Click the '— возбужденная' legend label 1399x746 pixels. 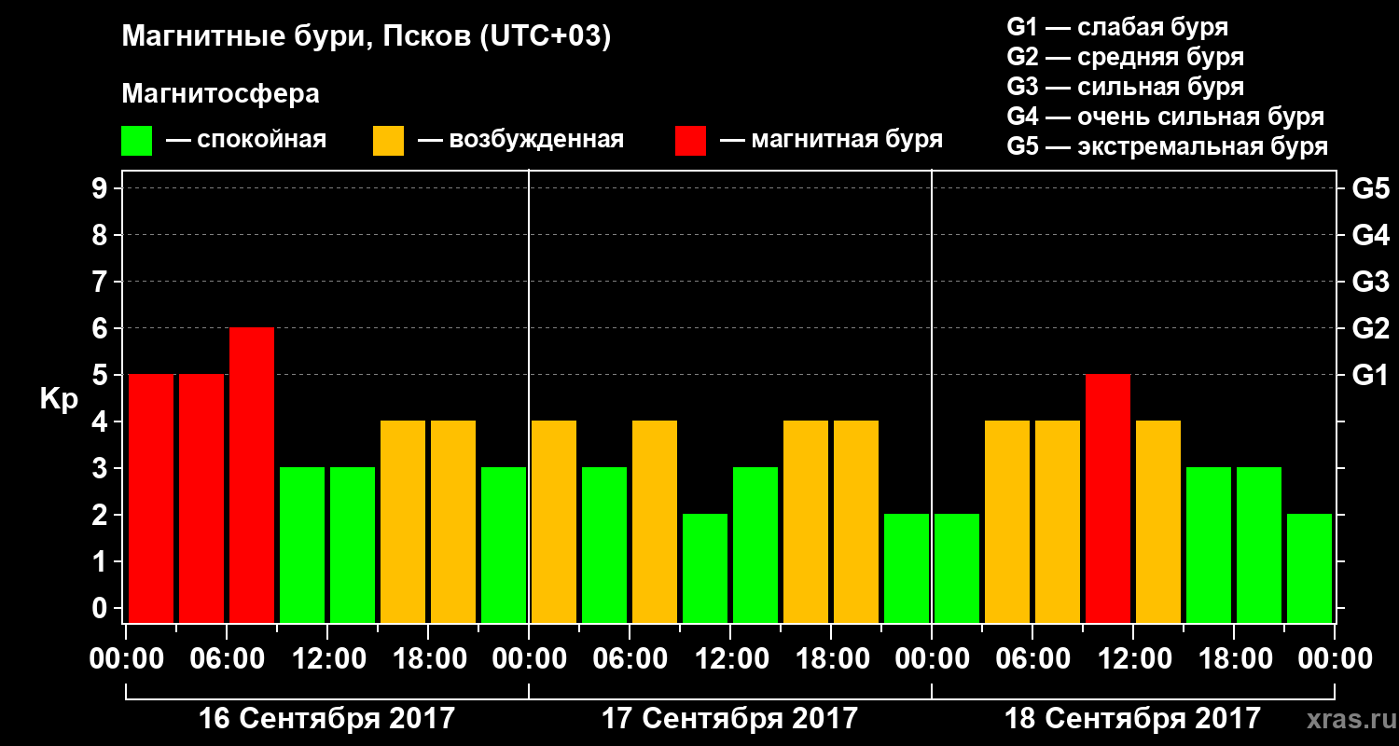(520, 141)
